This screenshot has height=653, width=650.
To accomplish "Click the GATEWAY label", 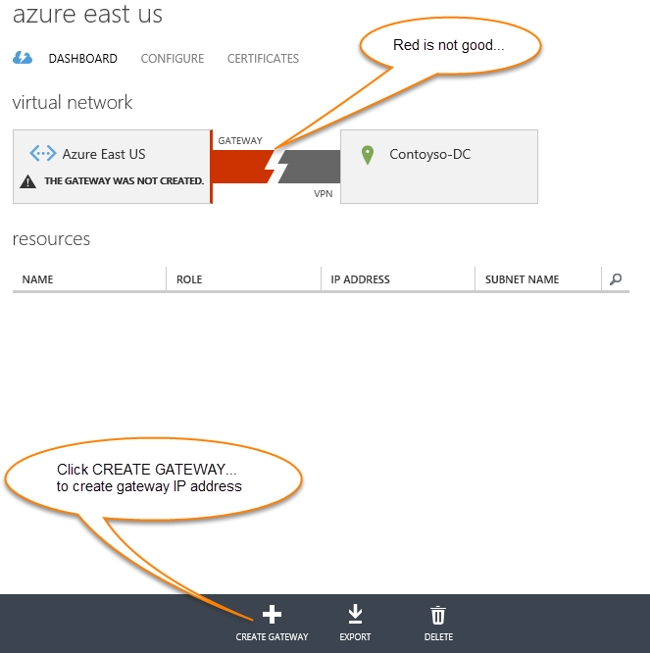I will coord(240,141).
